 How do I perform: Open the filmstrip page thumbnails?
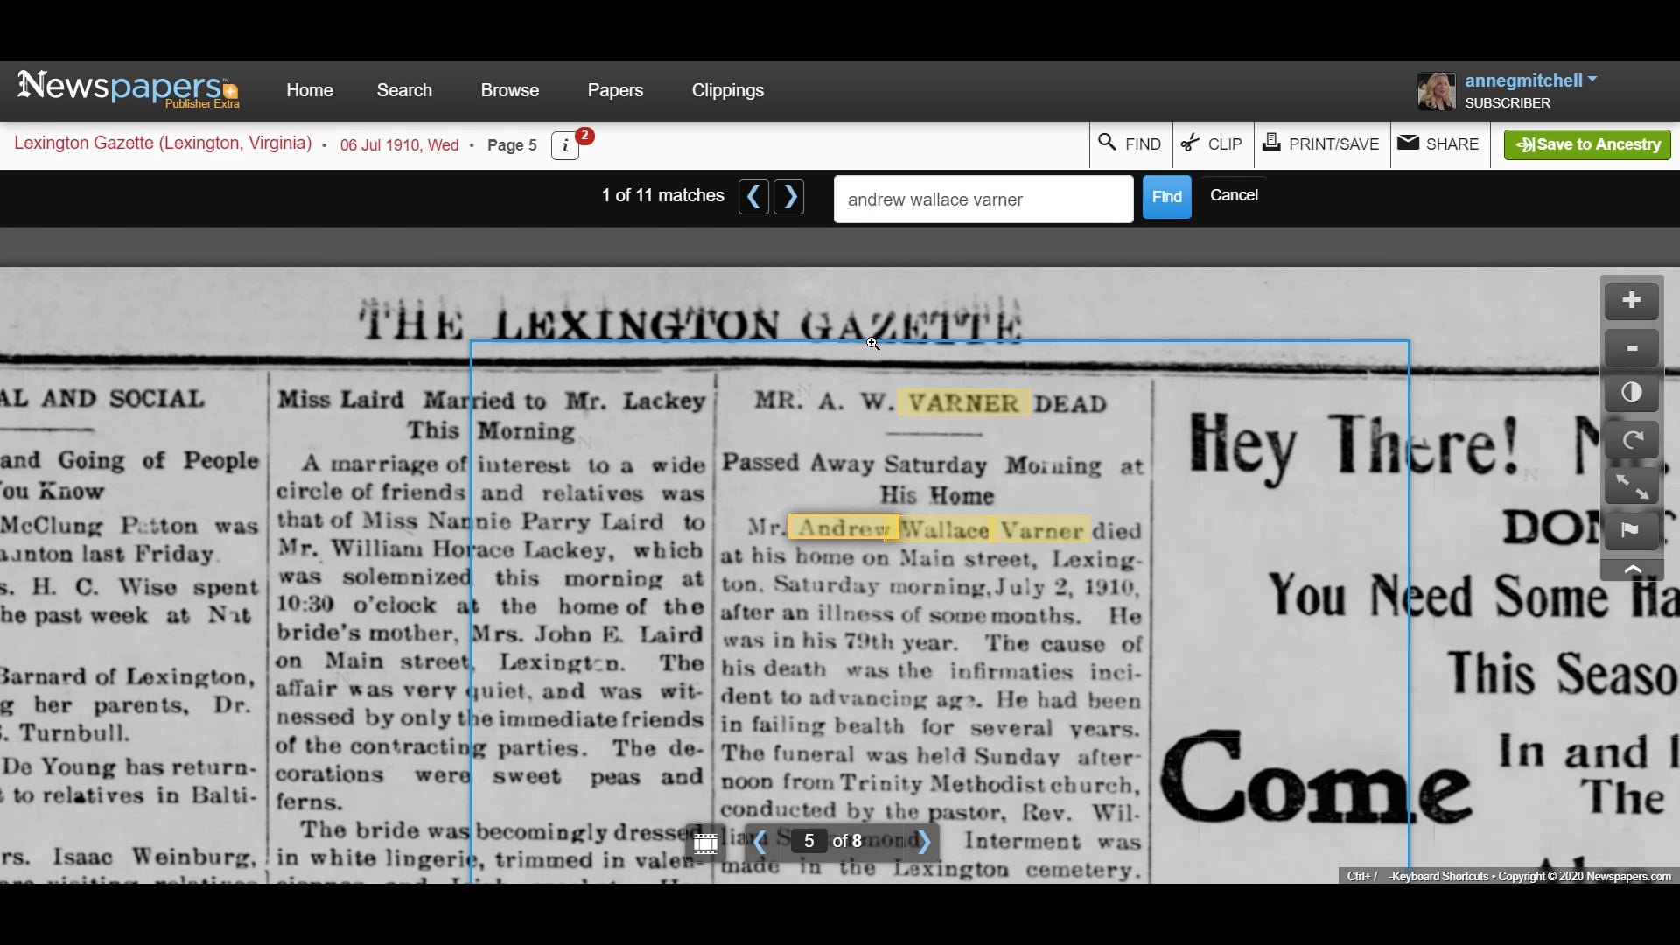click(x=705, y=842)
